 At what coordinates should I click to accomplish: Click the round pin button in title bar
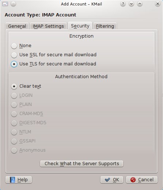click(x=13, y=4)
